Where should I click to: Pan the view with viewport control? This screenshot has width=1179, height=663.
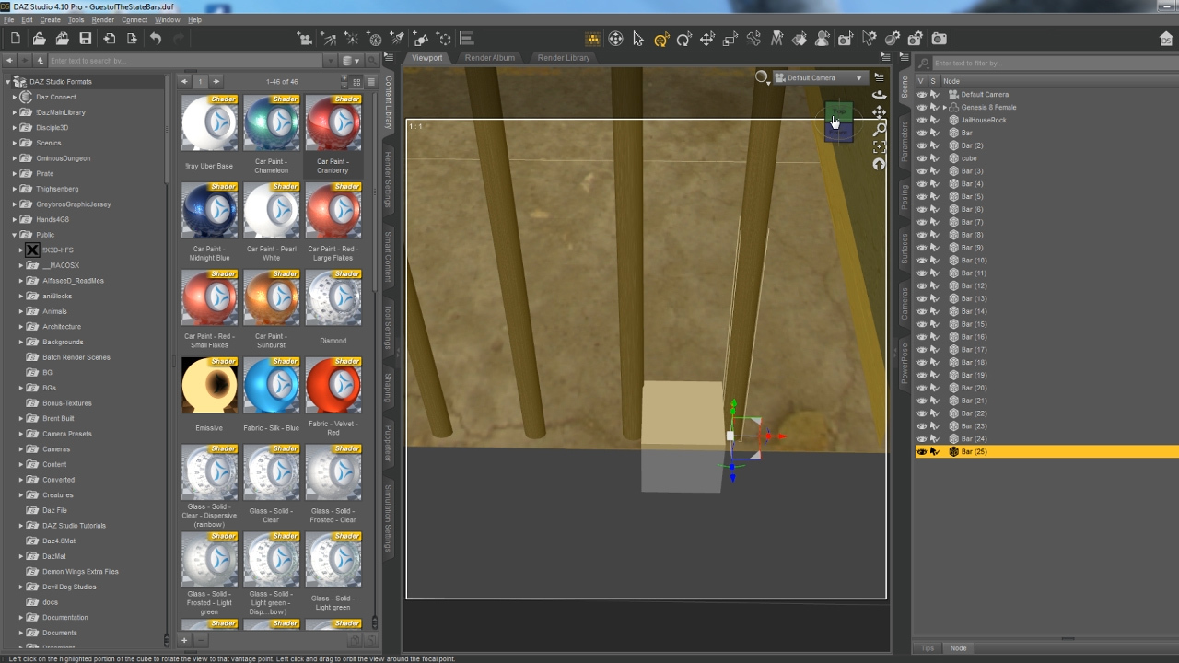[879, 111]
